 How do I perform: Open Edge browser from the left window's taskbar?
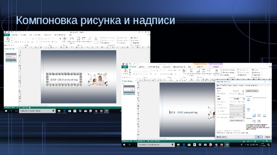coord(64,111)
